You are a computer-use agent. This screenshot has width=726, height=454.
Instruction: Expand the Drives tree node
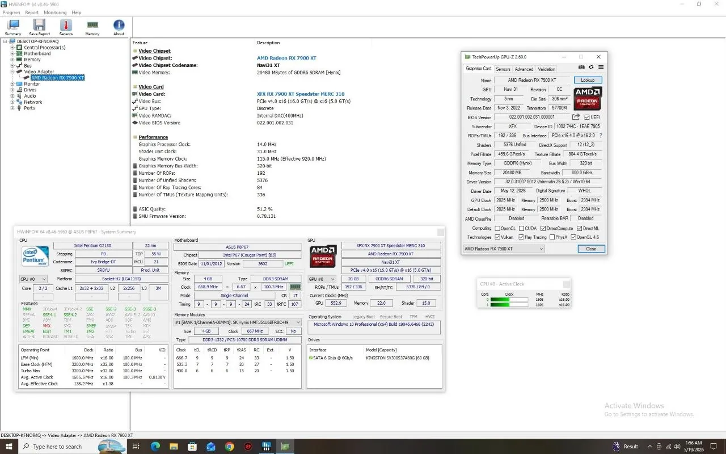tap(12, 90)
